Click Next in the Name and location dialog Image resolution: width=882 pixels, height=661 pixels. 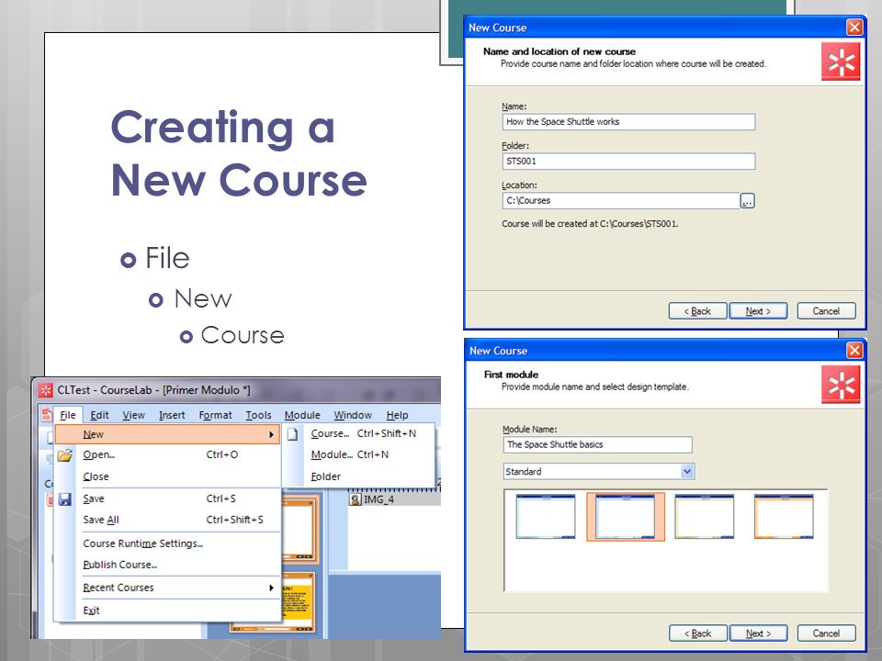coord(758,311)
